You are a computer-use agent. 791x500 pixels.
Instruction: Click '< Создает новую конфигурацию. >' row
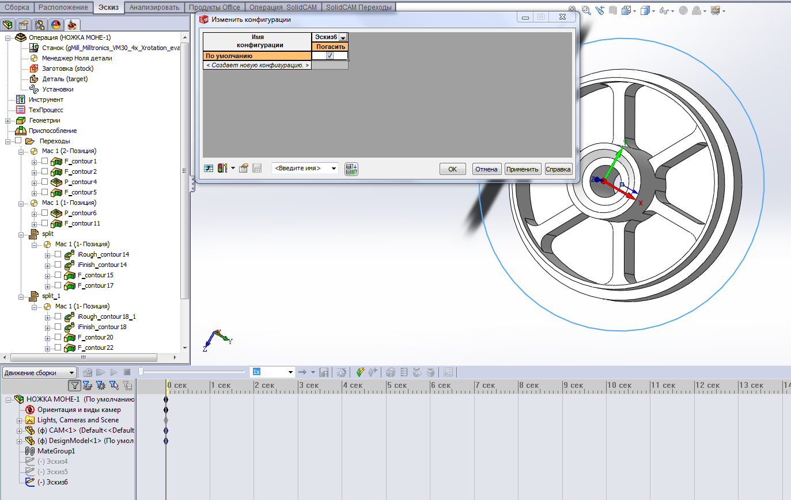(258, 65)
